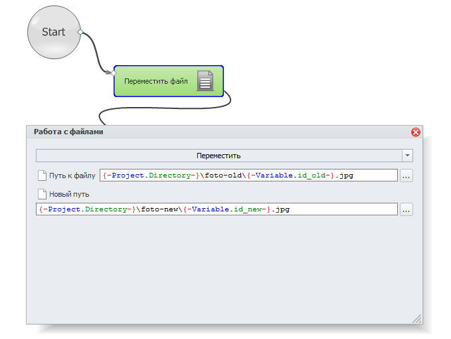
Task: Select the Переместить файл action block
Action: (157, 82)
